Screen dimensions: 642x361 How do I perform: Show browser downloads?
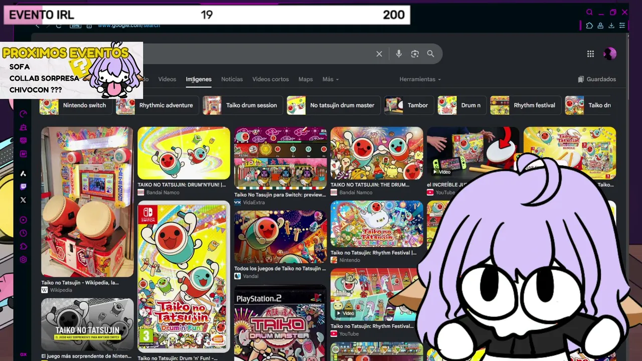tap(611, 26)
